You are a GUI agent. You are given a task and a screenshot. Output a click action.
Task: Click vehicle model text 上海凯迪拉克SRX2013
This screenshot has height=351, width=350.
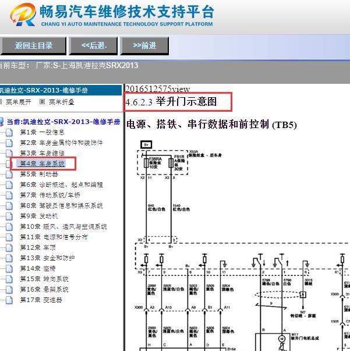click(100, 65)
